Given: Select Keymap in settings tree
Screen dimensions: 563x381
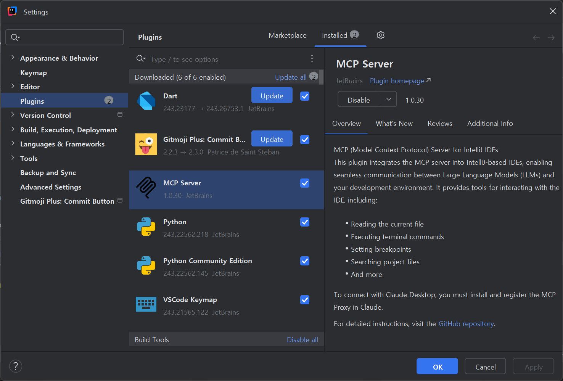Looking at the screenshot, I should pyautogui.click(x=34, y=72).
